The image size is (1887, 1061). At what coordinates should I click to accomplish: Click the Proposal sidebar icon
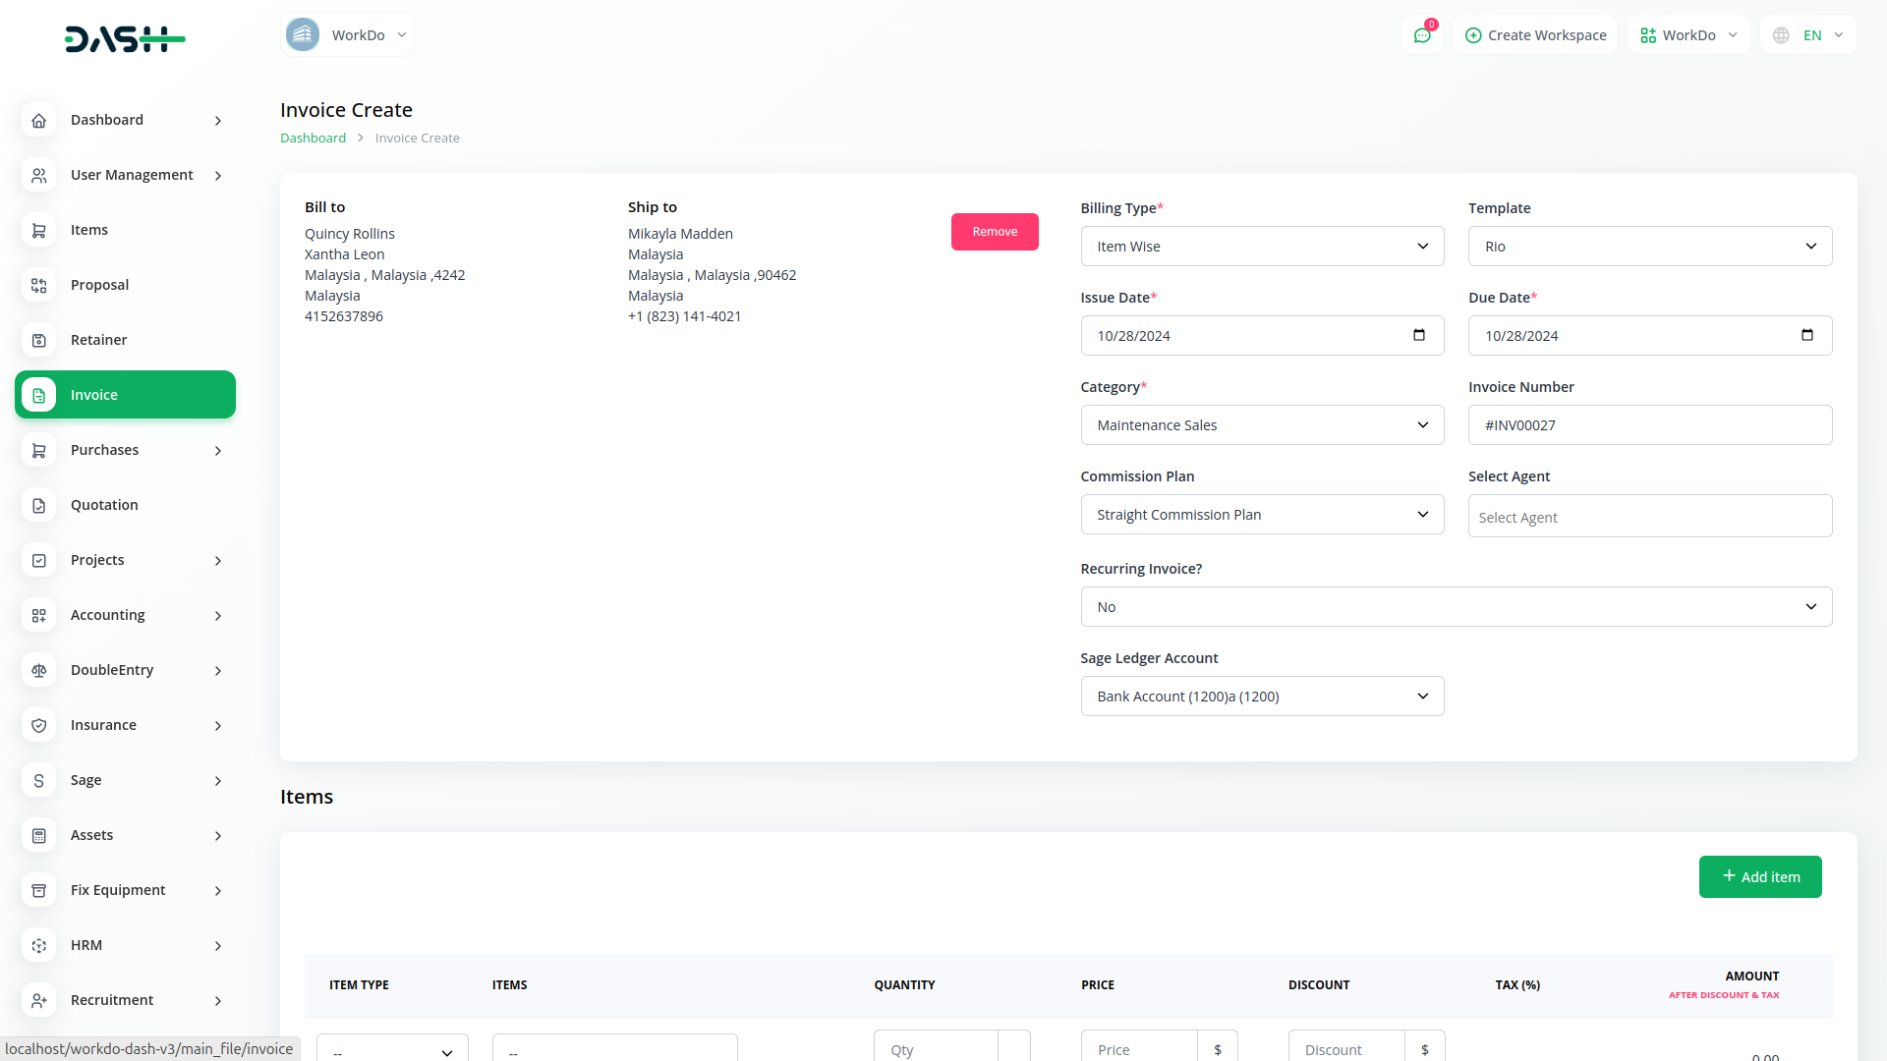point(38,285)
